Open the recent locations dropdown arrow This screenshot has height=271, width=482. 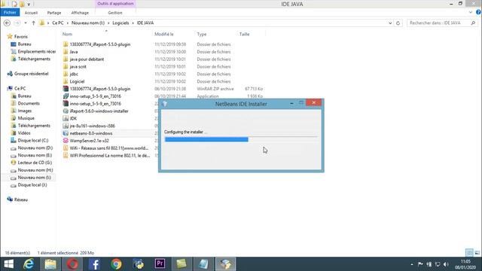[26, 23]
